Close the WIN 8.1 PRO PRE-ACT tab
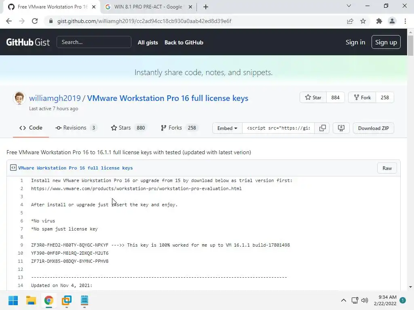The width and height of the screenshot is (414, 310). 190,7
